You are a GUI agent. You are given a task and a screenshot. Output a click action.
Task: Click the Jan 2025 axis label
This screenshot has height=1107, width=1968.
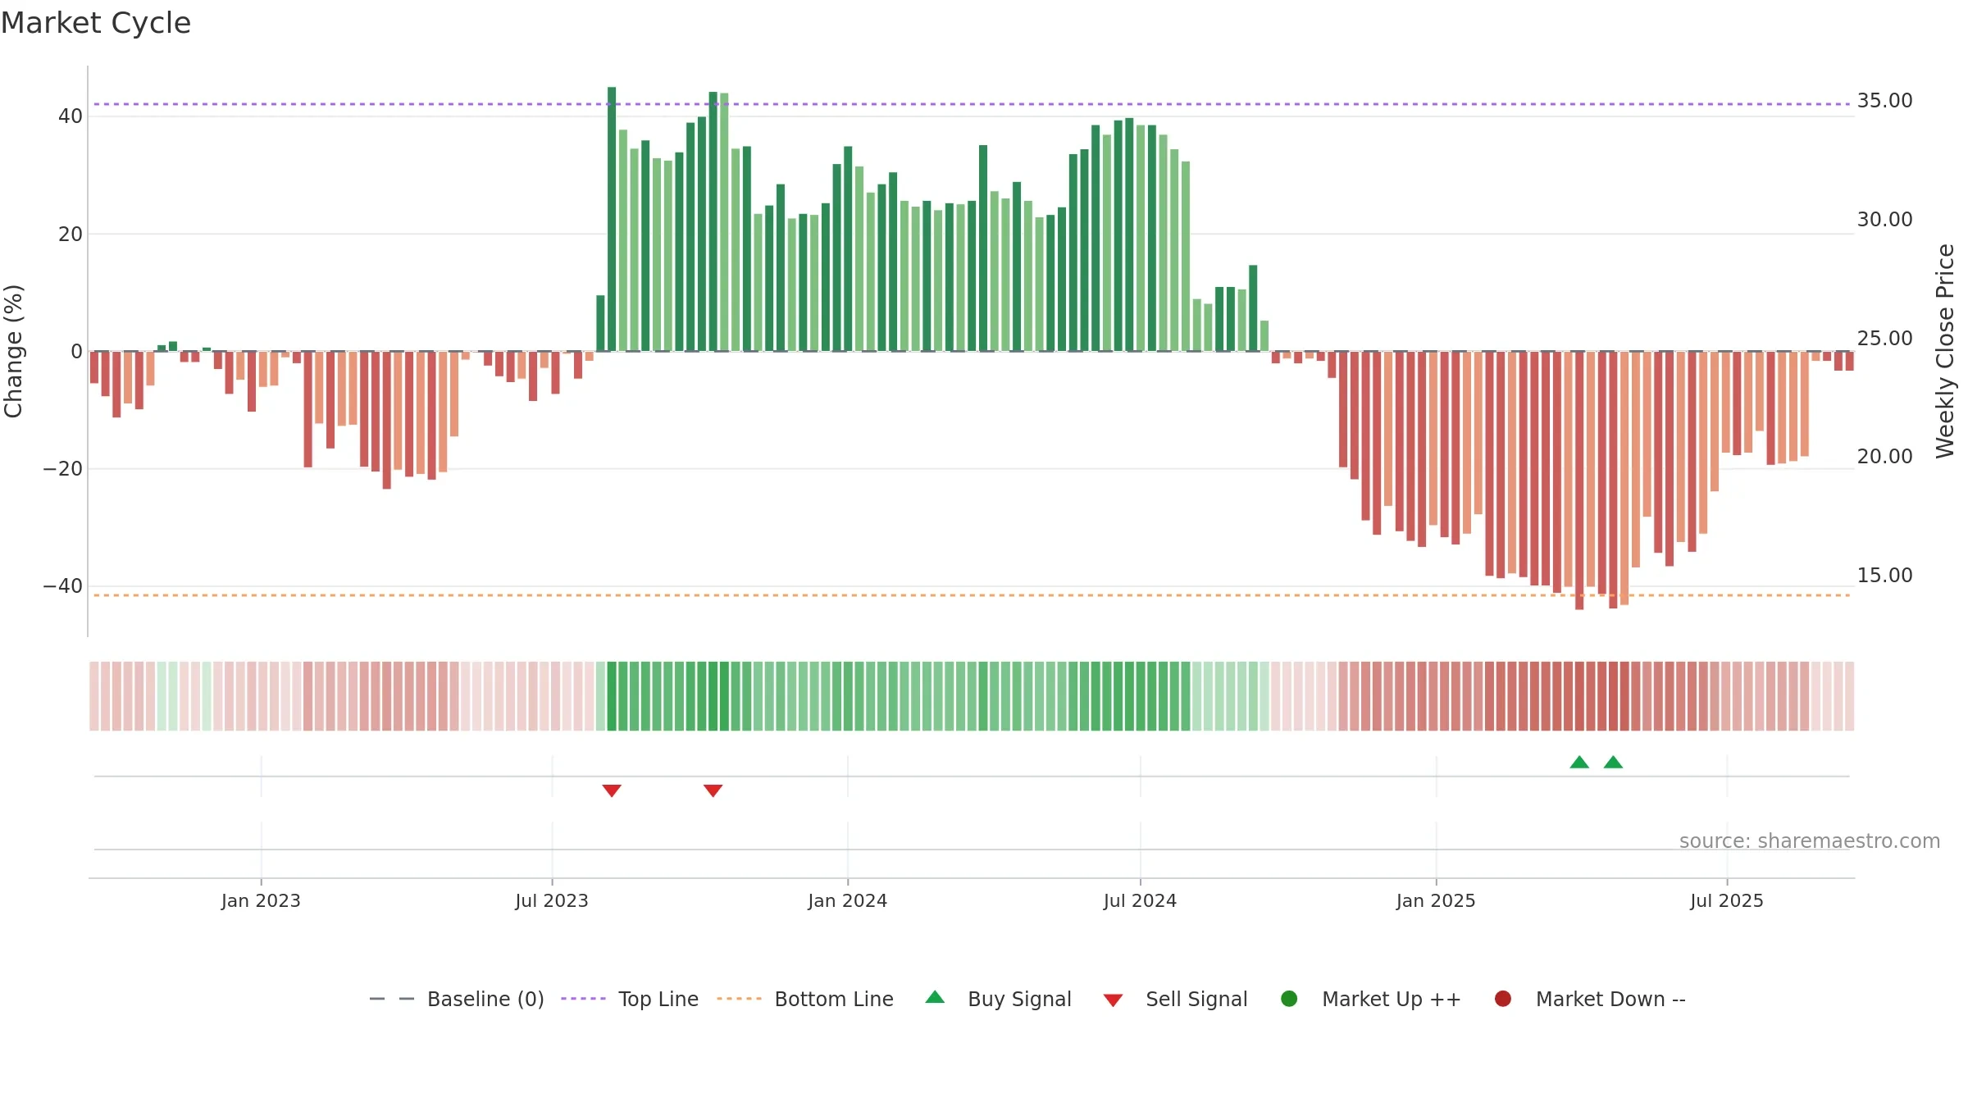(1436, 900)
